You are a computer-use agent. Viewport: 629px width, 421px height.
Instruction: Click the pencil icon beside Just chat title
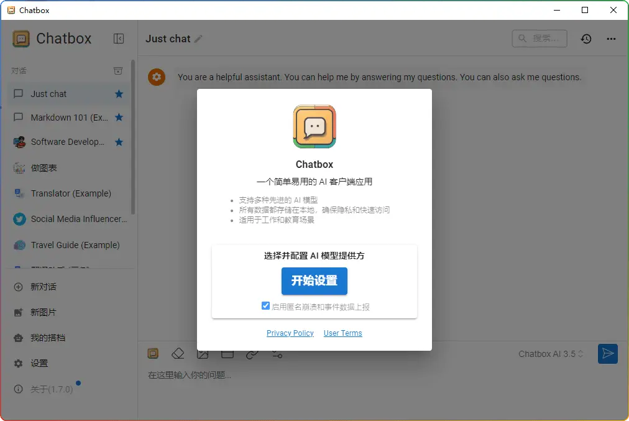(x=198, y=39)
